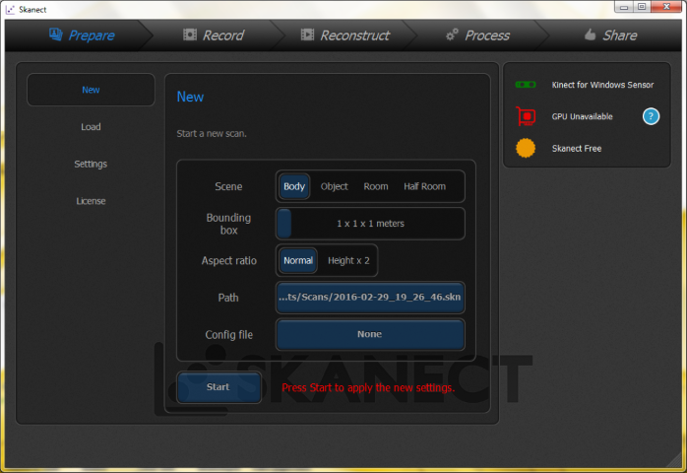The height and width of the screenshot is (473, 687).
Task: Close the Skanect window
Action: click(x=666, y=7)
